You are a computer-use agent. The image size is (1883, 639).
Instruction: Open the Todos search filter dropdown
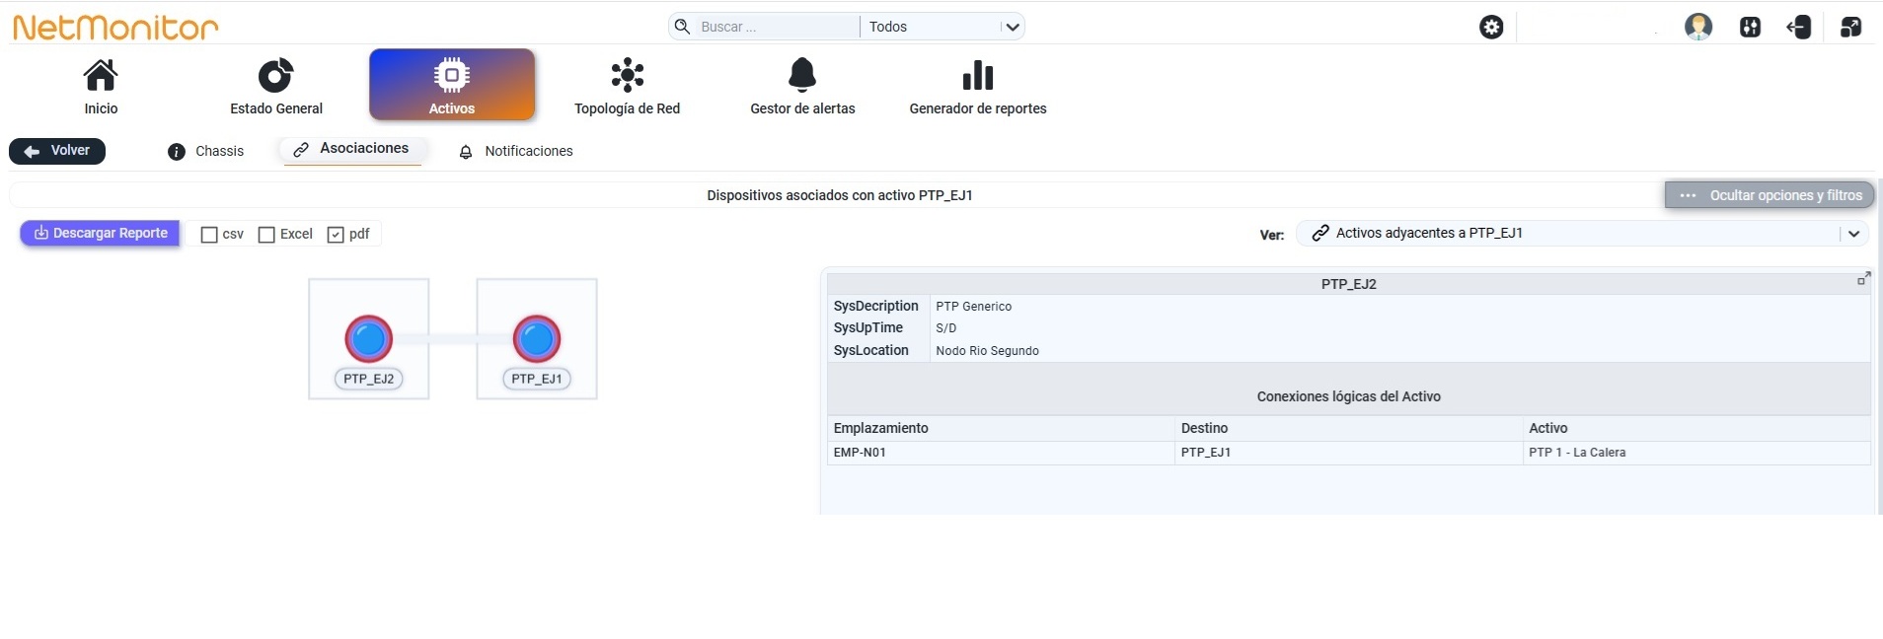coord(942,27)
